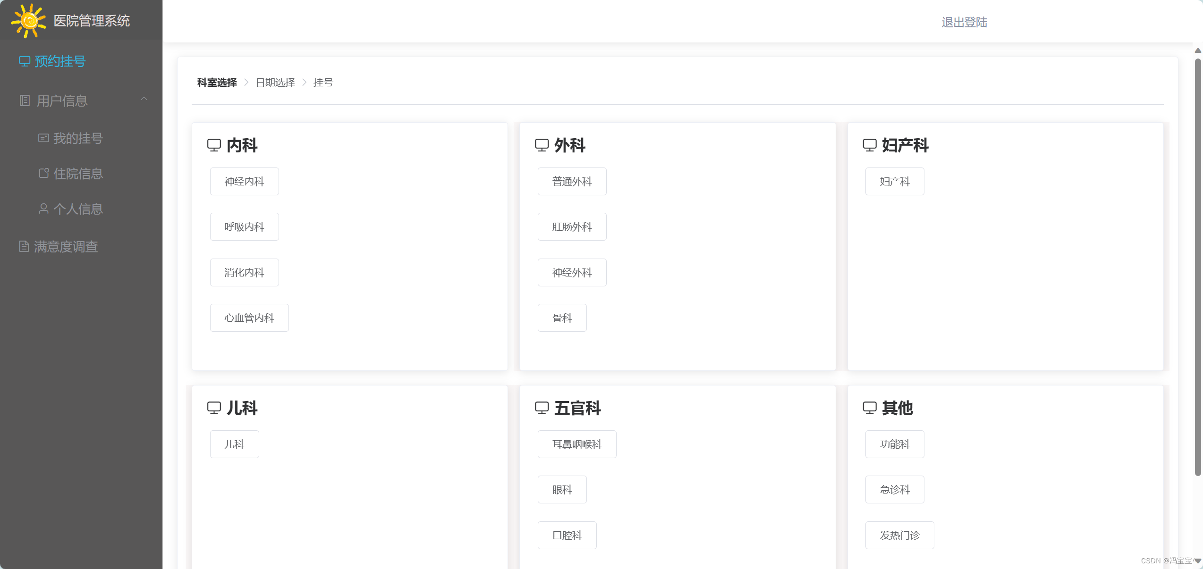
Task: Choose the 骨科 department
Action: [562, 318]
